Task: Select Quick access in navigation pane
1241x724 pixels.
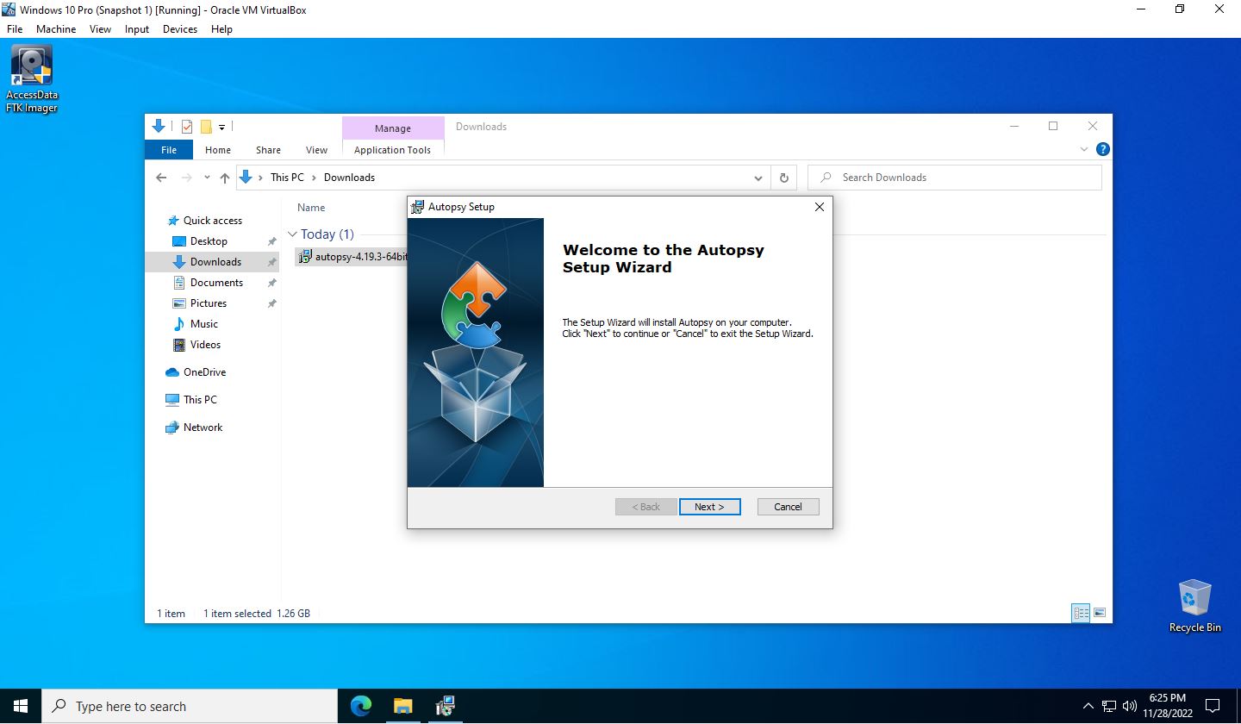Action: tap(212, 221)
